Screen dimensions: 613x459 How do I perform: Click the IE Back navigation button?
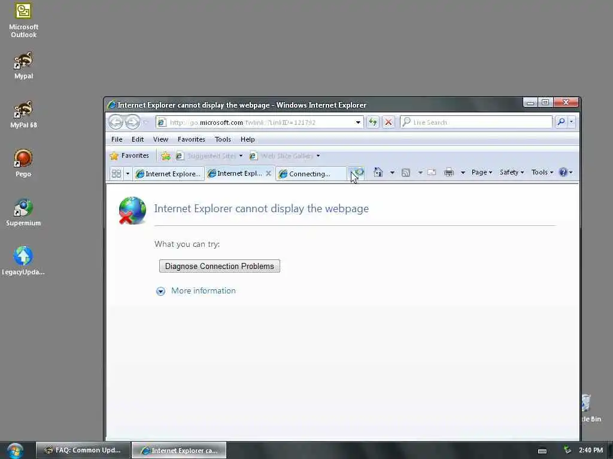tap(116, 122)
